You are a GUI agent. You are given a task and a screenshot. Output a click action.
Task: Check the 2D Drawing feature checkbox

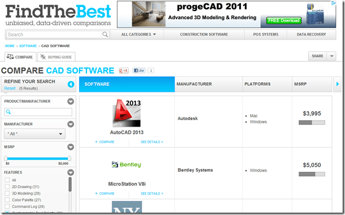[x=7, y=186]
